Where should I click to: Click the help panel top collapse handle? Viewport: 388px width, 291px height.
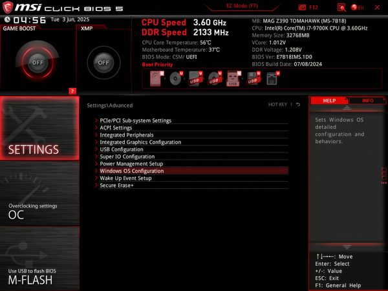[x=347, y=108]
